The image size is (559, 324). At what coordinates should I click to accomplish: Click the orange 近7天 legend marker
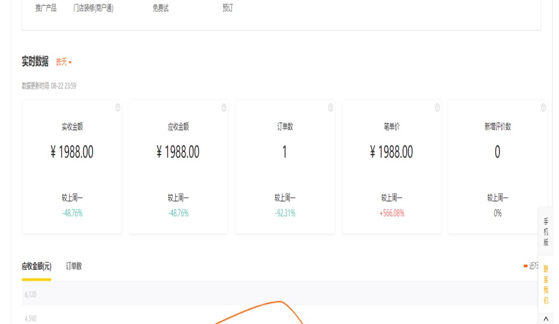click(x=525, y=266)
